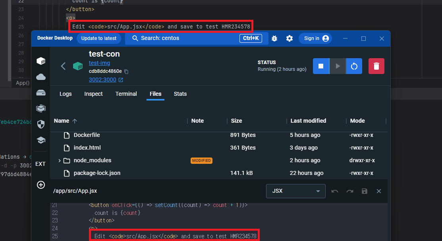Screen dimensions: 442x241
Task: Click the troubleshoot bug icon
Action: pyautogui.click(x=274, y=38)
